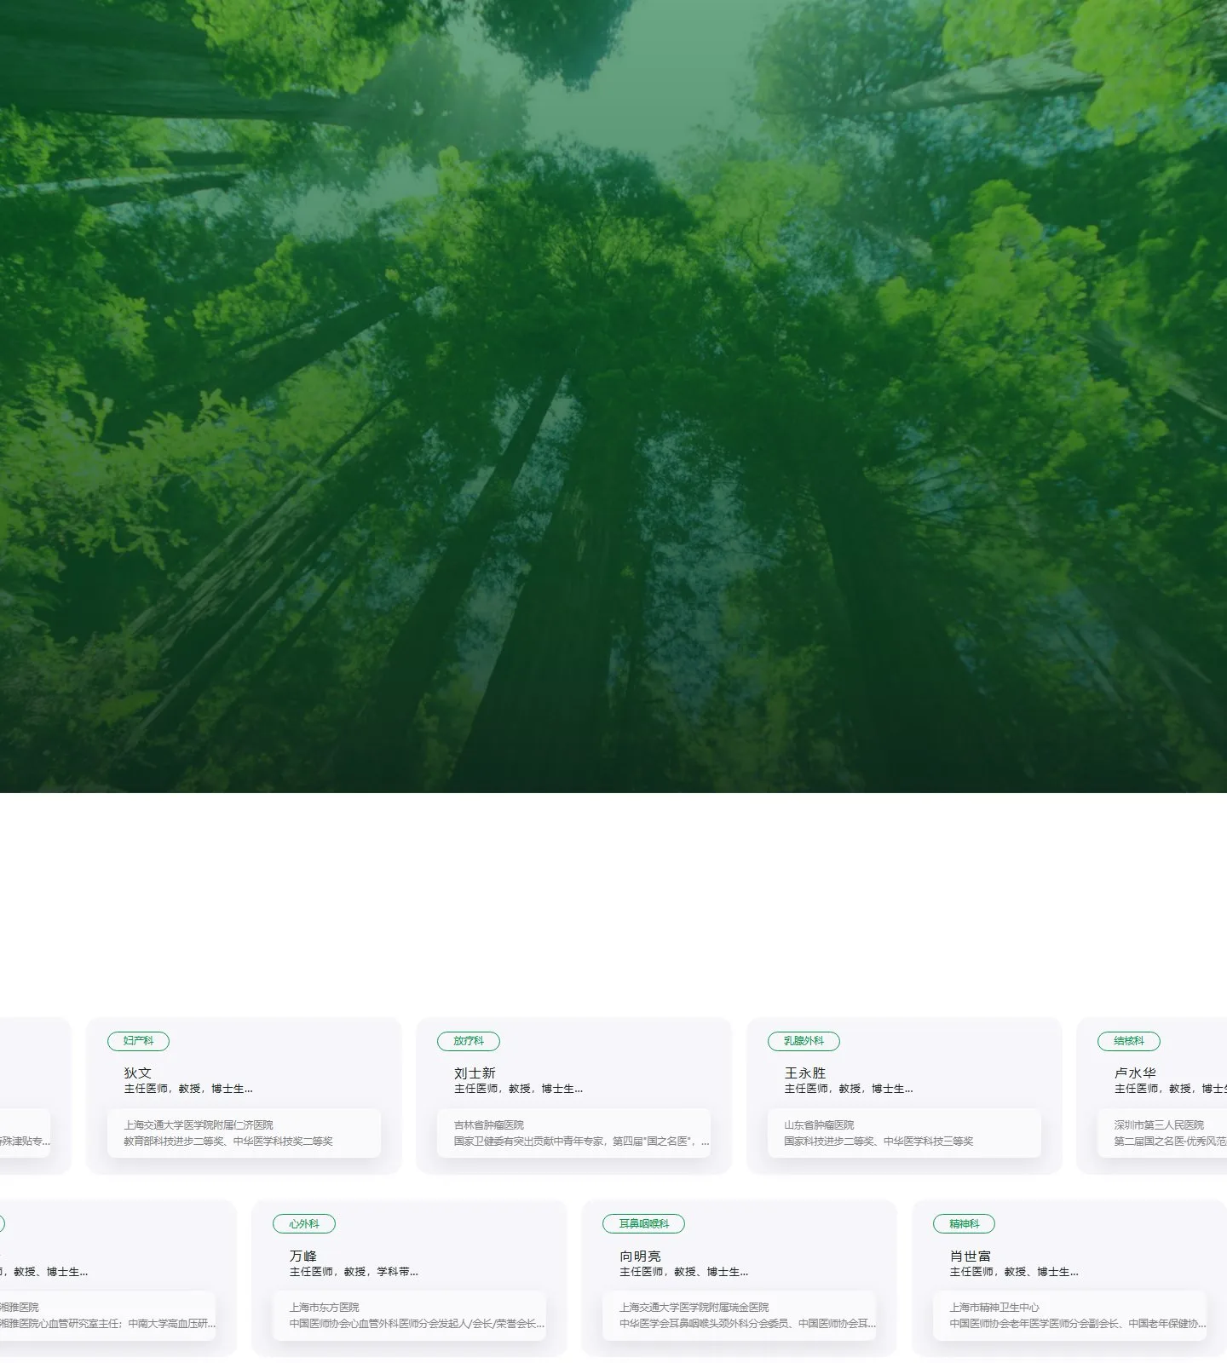
Task: Select hospital text 上海市精神卫生中心
Action: (995, 1308)
